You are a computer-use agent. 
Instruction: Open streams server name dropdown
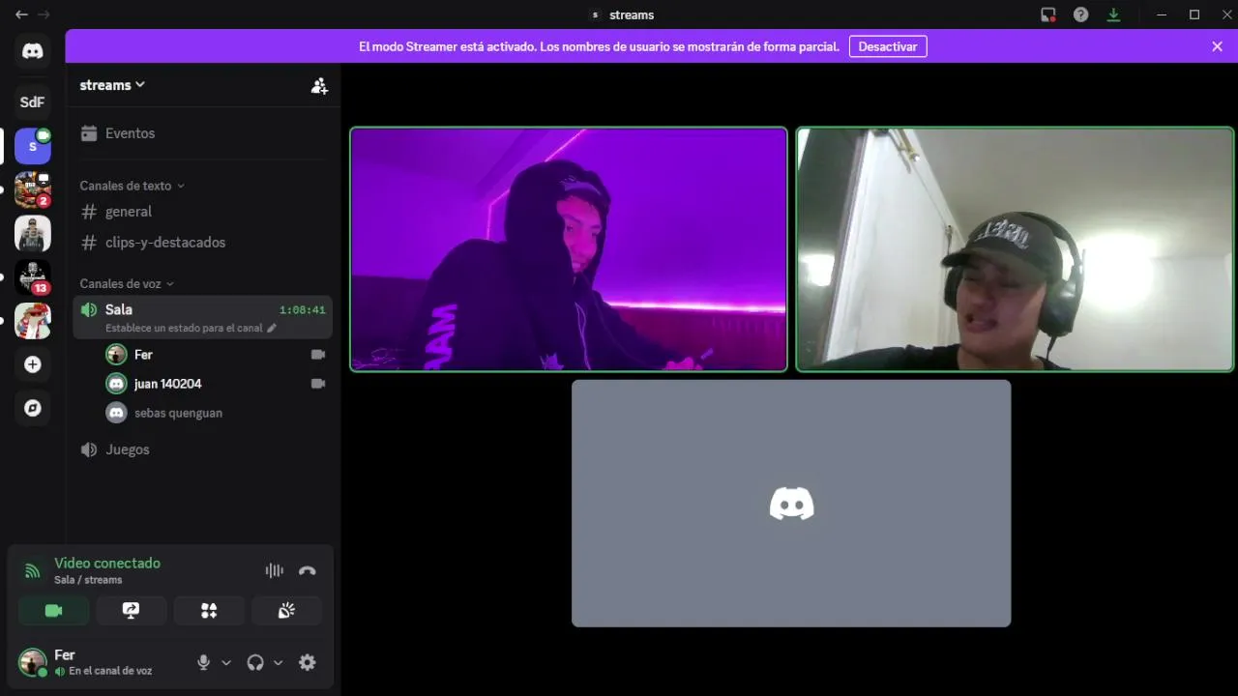pyautogui.click(x=112, y=85)
